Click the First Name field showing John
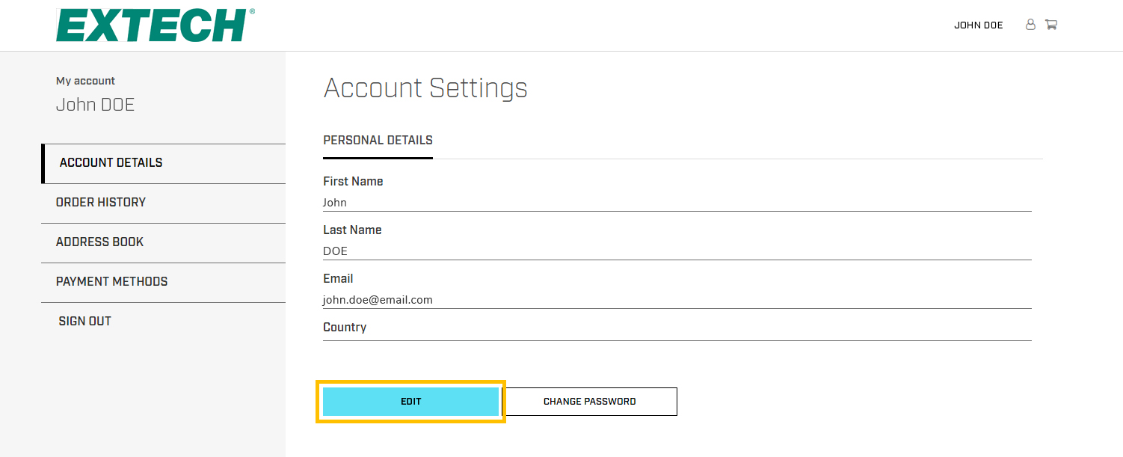Viewport: 1123px width, 457px height. (677, 203)
